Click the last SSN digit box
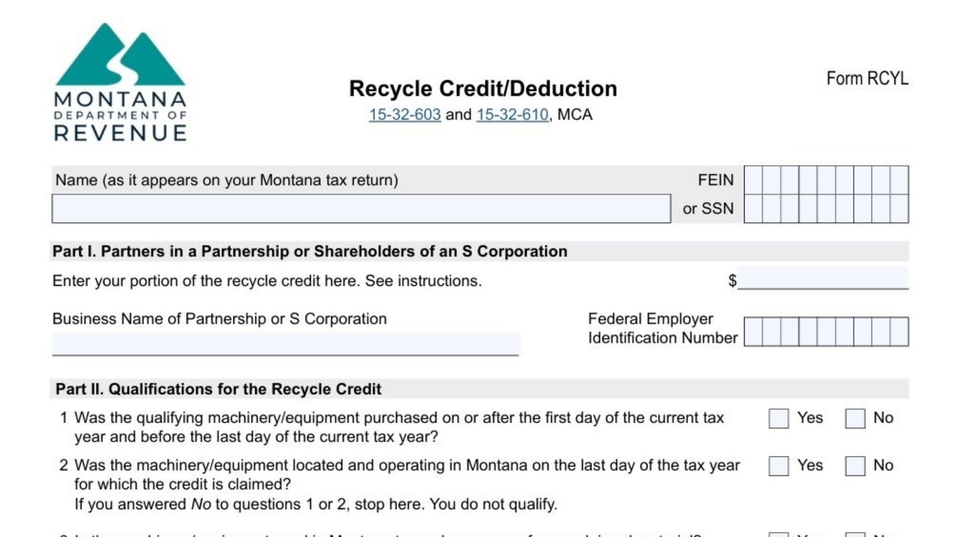Image resolution: width=955 pixels, height=537 pixels. tap(899, 209)
